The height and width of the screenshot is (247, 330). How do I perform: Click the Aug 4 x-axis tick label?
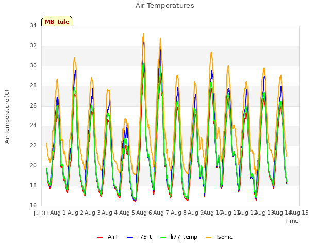pos(110,213)
